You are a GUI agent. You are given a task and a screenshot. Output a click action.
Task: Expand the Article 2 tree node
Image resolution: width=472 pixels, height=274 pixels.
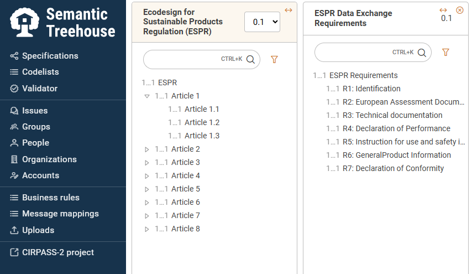[147, 149]
